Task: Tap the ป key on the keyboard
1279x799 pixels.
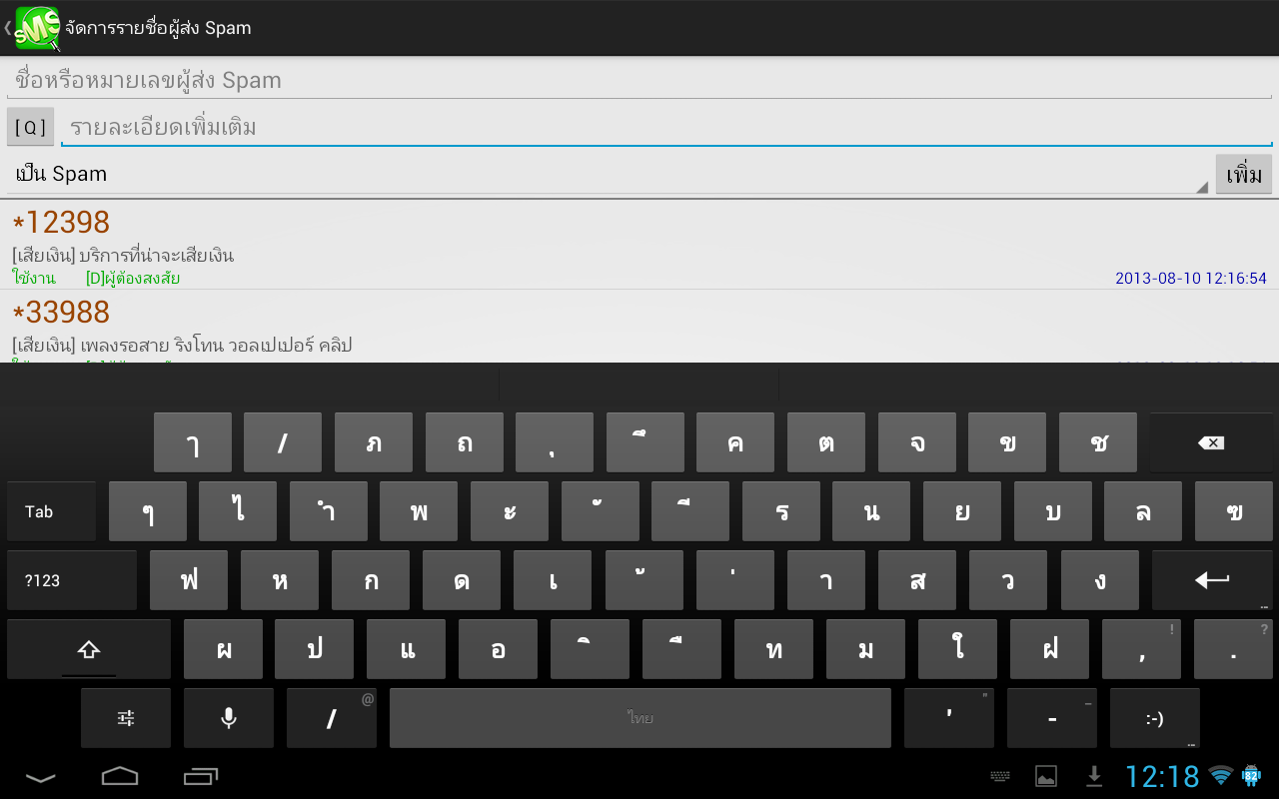Action: point(315,649)
